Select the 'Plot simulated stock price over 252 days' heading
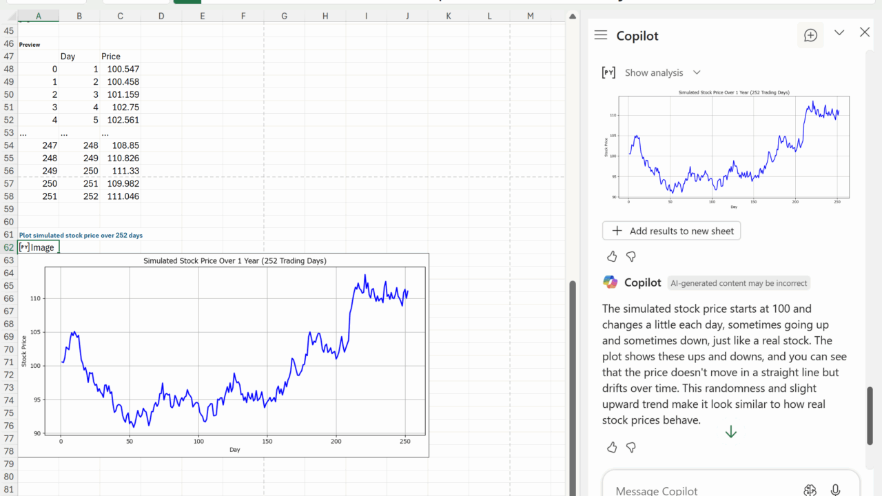This screenshot has height=496, width=882. (81, 235)
